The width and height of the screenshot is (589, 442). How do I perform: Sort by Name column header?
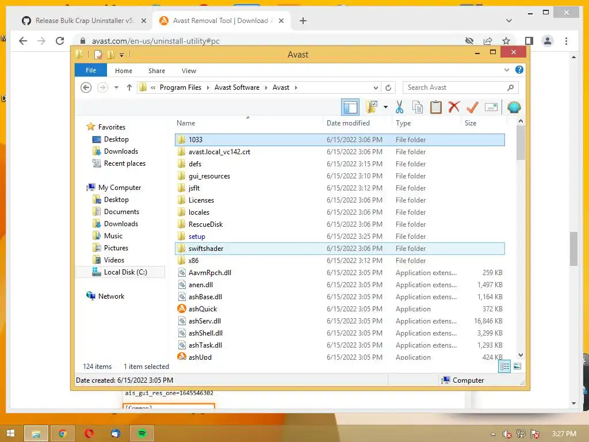click(186, 123)
